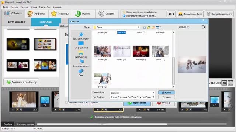Screen dimensions: 236x132
Task: Open Сеть location
Action: coord(81,73)
